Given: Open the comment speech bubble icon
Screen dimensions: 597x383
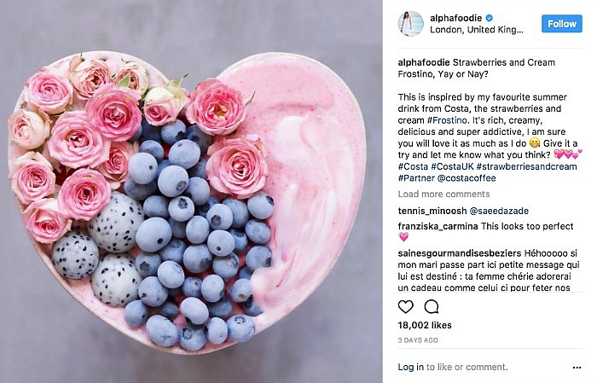Looking at the screenshot, I should pyautogui.click(x=432, y=306).
